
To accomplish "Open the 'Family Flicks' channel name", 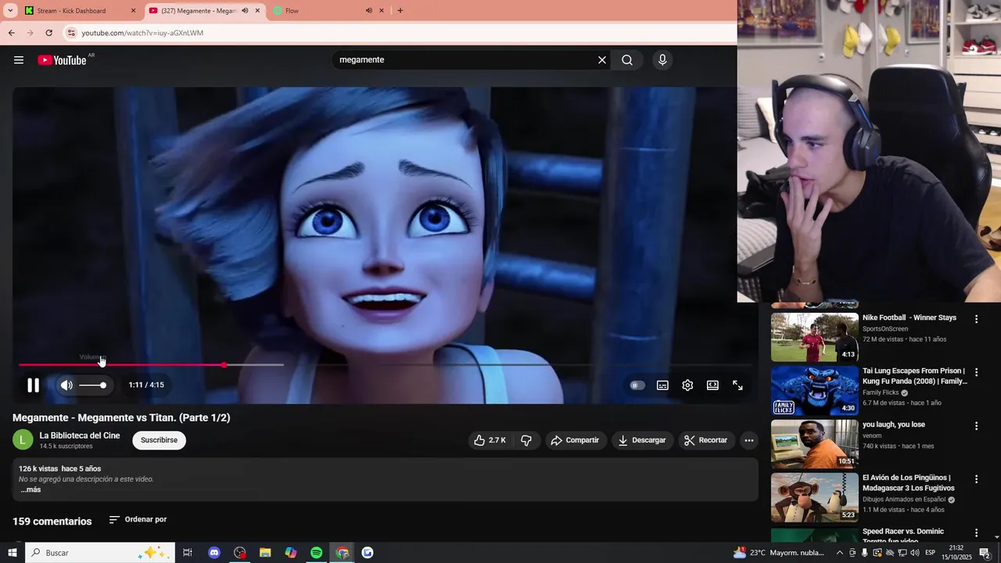I will (881, 393).
